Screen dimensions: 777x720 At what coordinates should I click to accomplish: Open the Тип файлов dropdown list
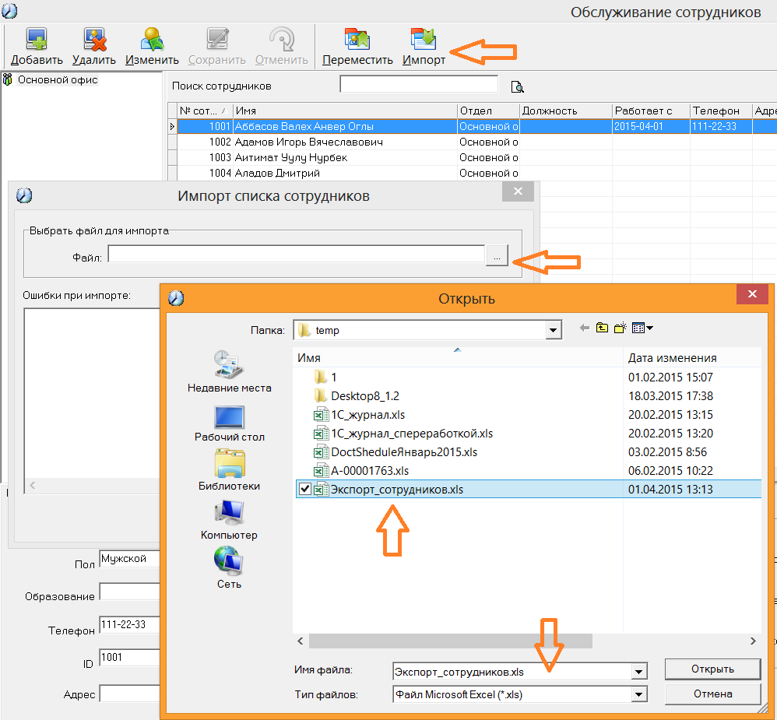(x=638, y=695)
